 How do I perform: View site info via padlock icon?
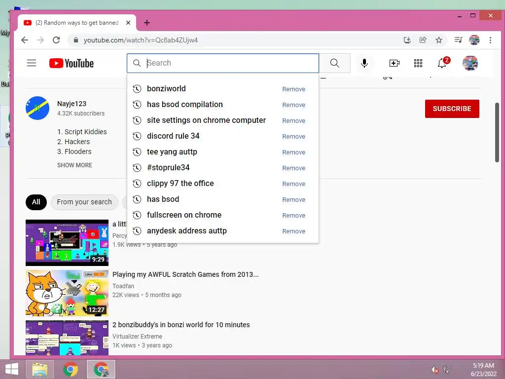tap(76, 40)
